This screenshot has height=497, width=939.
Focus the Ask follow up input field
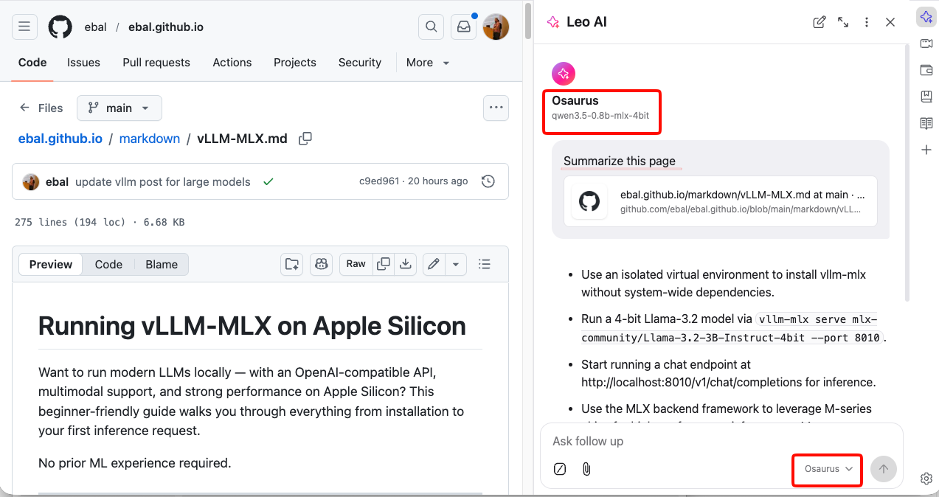pyautogui.click(x=721, y=441)
